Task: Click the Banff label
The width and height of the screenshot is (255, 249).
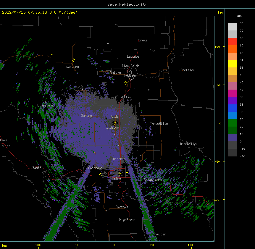Action: tap(37, 168)
